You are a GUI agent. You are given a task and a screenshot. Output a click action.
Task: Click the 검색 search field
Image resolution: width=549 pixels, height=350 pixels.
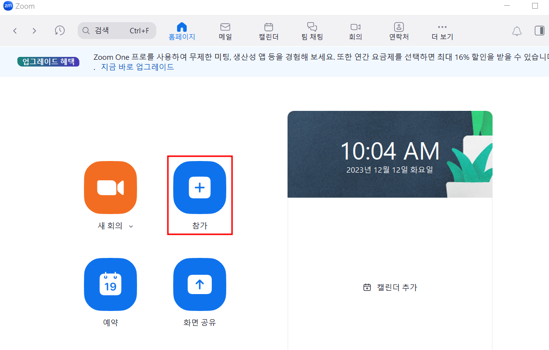pyautogui.click(x=117, y=31)
